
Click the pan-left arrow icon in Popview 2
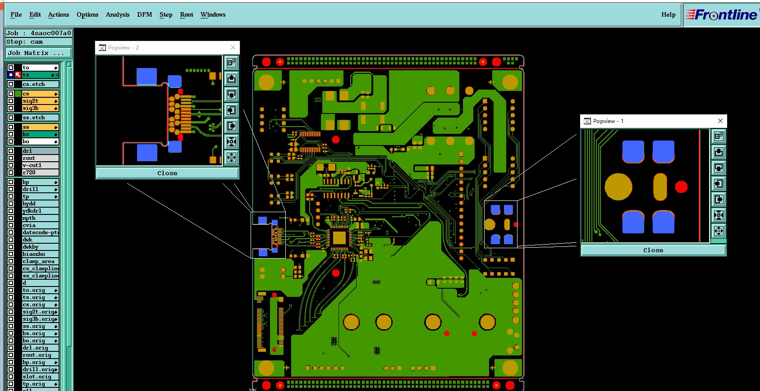231,110
